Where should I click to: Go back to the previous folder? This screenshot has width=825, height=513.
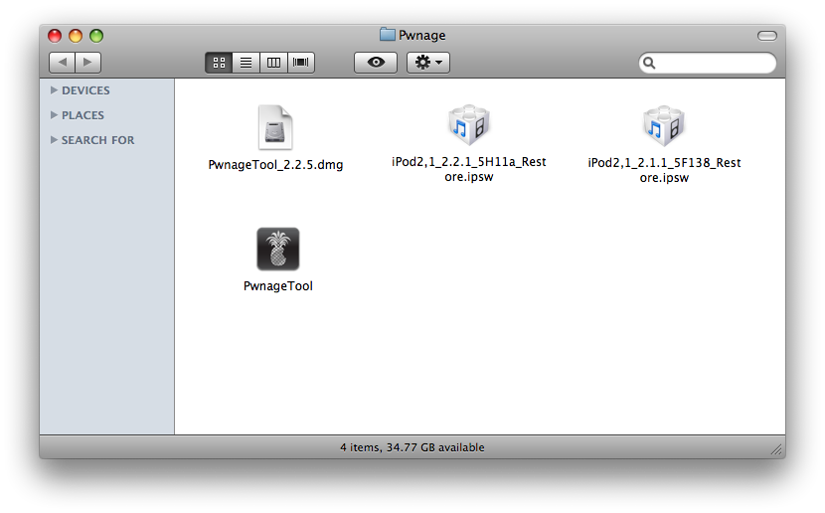pyautogui.click(x=62, y=63)
